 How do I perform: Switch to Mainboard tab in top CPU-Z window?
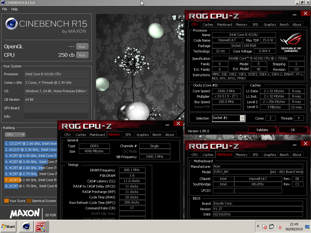(224, 25)
